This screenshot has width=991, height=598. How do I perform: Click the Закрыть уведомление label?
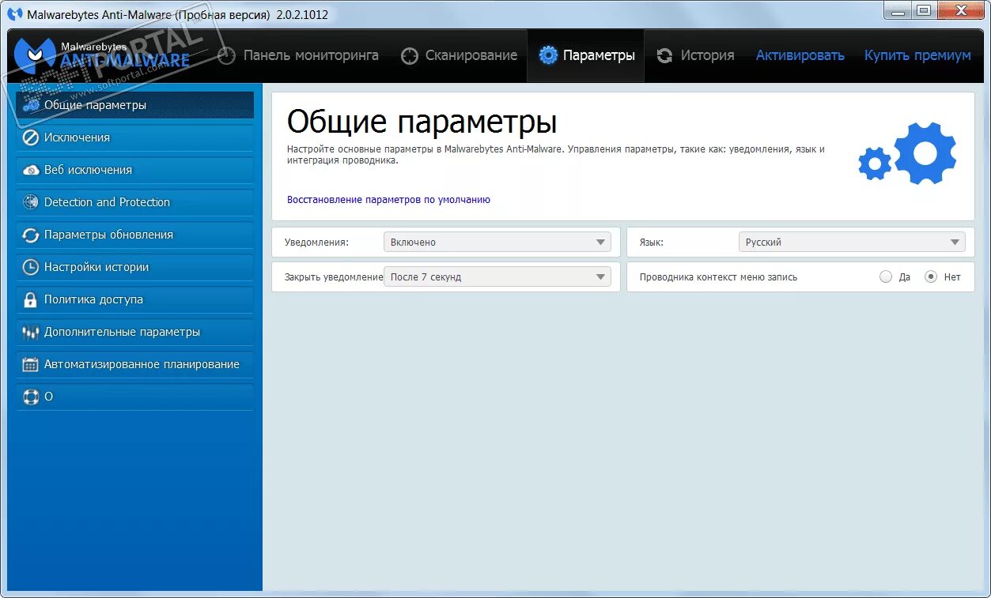[334, 277]
